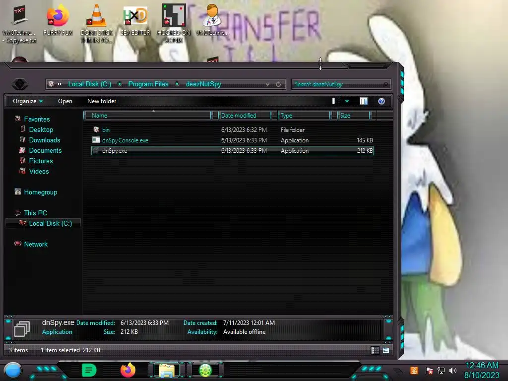508x381 pixels.
Task: Click Program Files breadcrumb
Action: pos(148,84)
